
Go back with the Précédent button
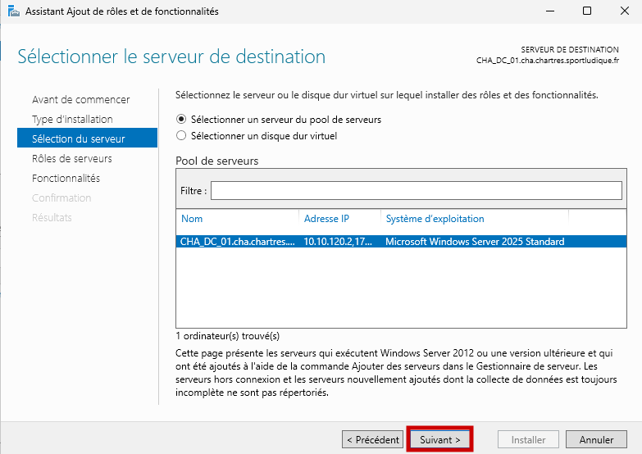click(372, 440)
